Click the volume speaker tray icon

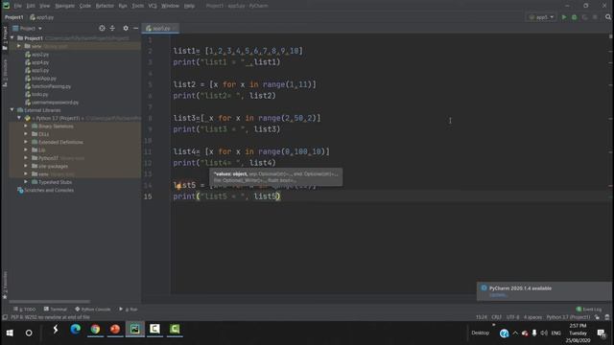544,333
